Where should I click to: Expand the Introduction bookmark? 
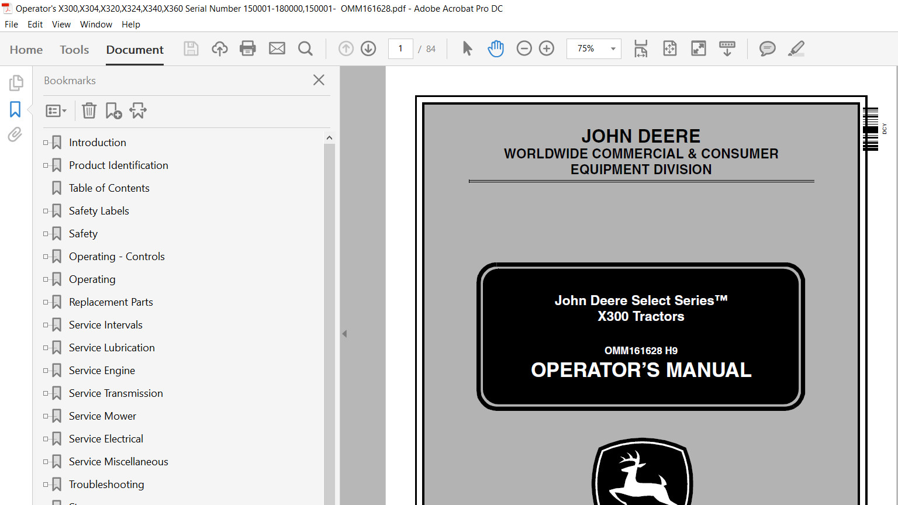(46, 142)
